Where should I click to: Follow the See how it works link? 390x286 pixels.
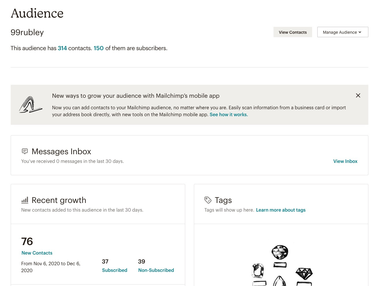pos(228,114)
